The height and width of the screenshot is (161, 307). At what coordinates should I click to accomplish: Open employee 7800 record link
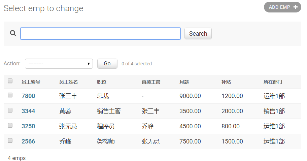[28, 96]
